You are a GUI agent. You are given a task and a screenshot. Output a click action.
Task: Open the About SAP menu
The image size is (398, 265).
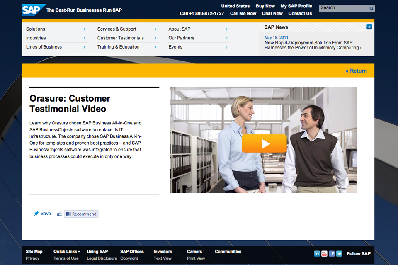point(179,29)
